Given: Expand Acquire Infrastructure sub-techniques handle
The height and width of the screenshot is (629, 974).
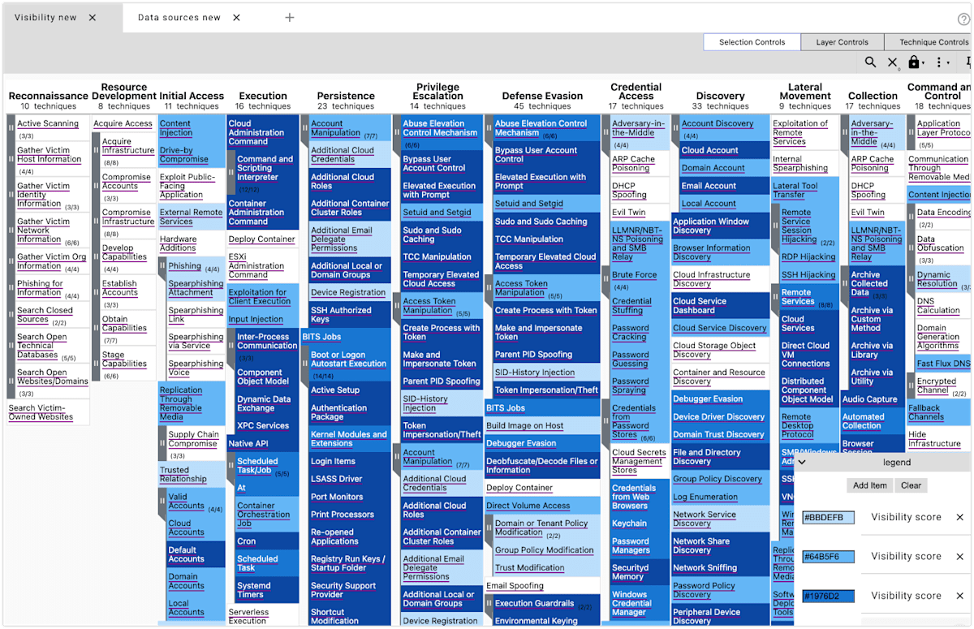Looking at the screenshot, I should click(96, 150).
